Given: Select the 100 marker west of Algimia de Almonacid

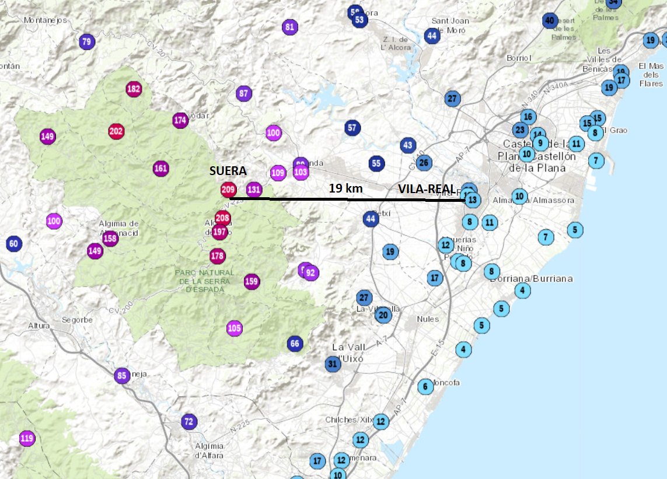Looking at the screenshot, I should coord(53,221).
